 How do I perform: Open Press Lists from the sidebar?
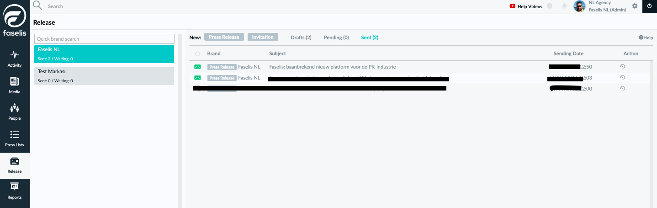(15, 138)
